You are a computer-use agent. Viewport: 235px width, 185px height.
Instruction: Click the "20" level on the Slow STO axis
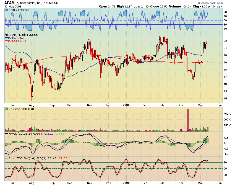point(225,175)
